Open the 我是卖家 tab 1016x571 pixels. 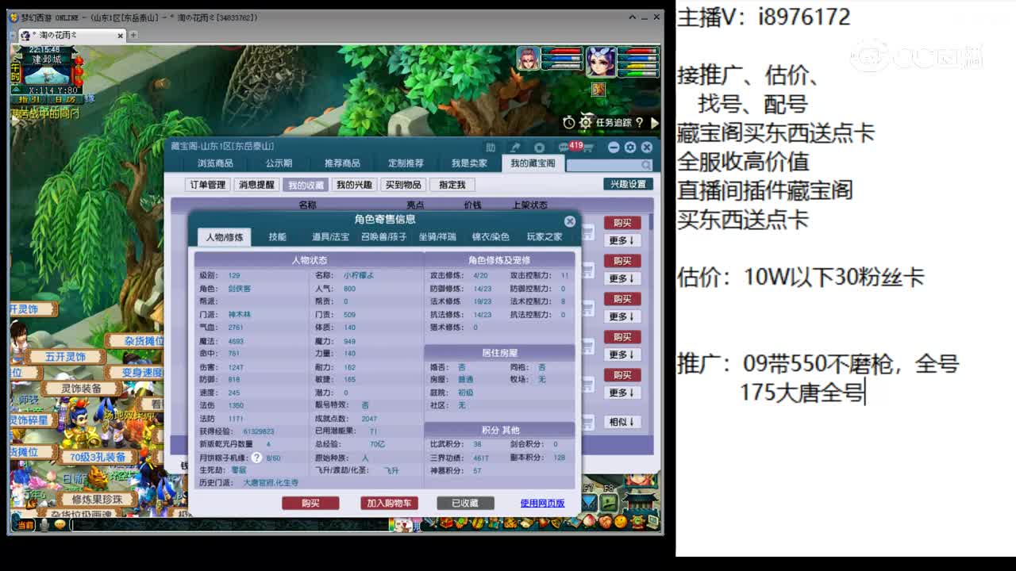(x=469, y=163)
